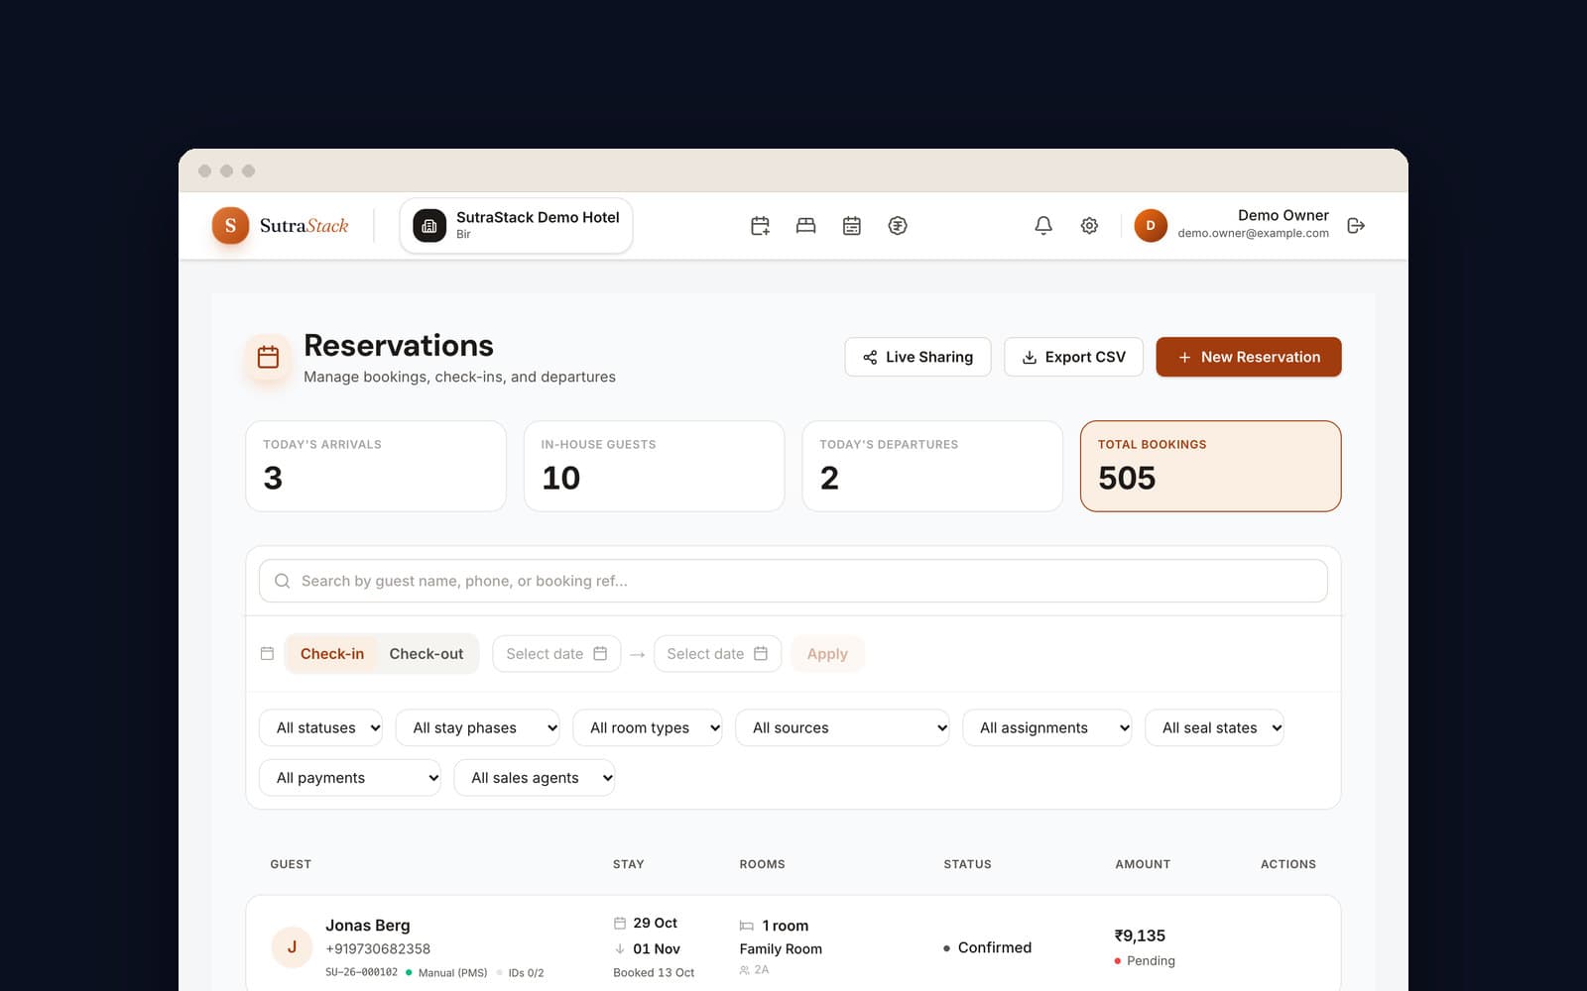Click the calendar icon in first Select date
The width and height of the screenshot is (1587, 991).
click(600, 653)
